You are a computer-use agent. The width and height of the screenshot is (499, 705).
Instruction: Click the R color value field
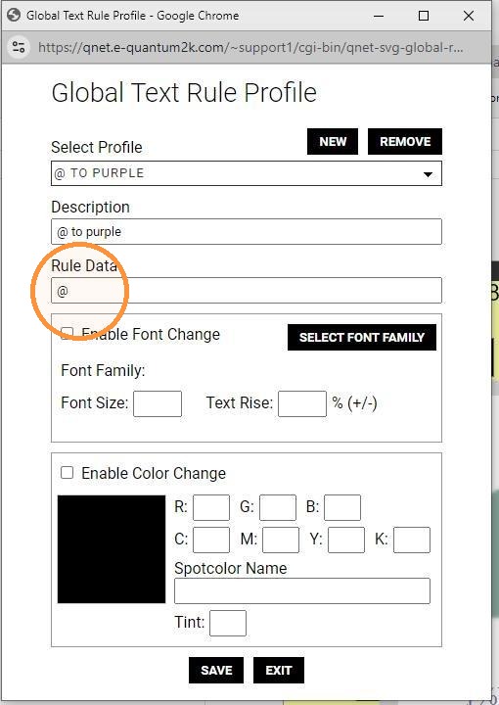tap(211, 507)
